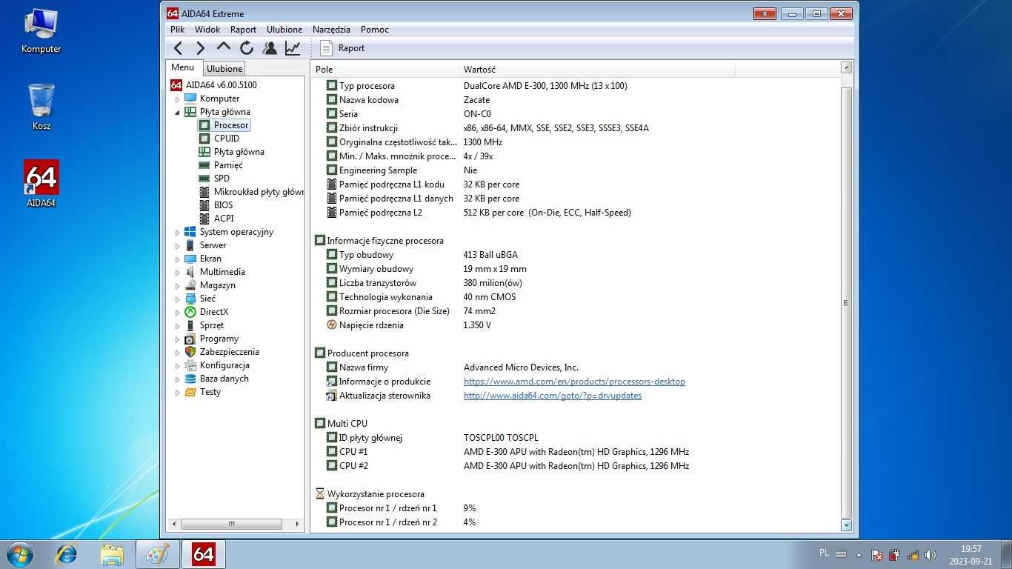Go back with the left arrow toolbar icon
Image resolution: width=1012 pixels, height=569 pixels.
(x=178, y=48)
